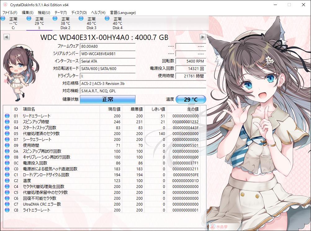Click status orb for ロード/アンロードサイクル回数 row
This screenshot has width=311, height=231.
click(x=7, y=175)
